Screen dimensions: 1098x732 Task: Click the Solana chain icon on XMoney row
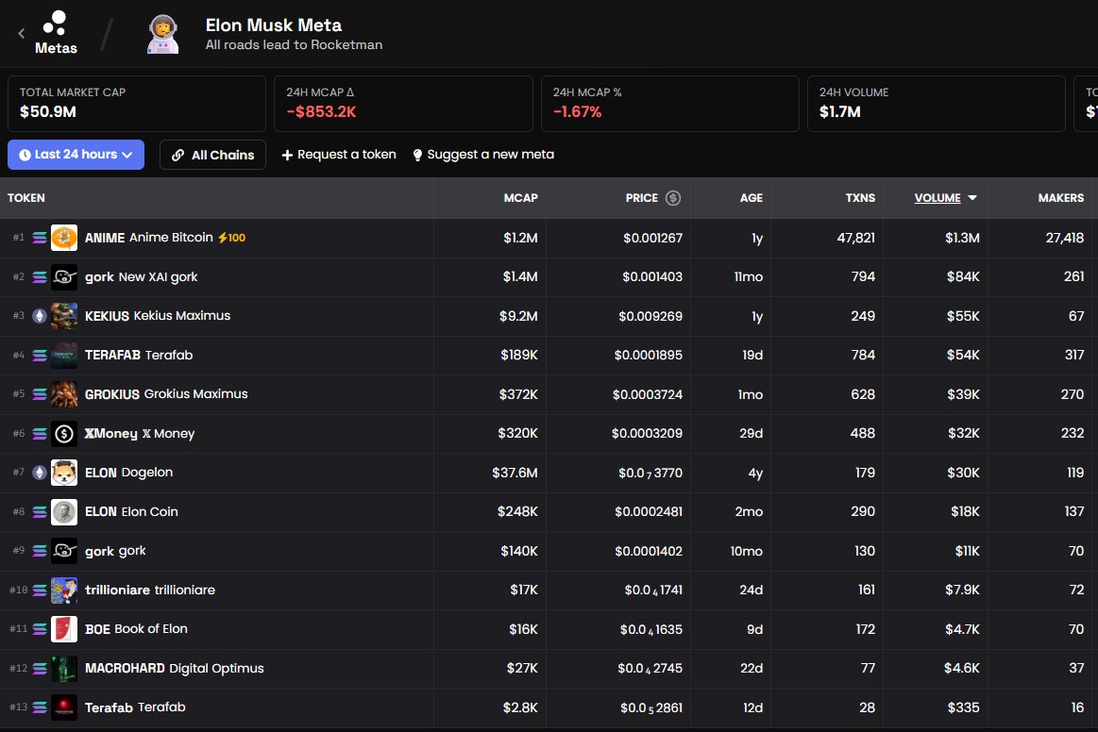pyautogui.click(x=40, y=434)
